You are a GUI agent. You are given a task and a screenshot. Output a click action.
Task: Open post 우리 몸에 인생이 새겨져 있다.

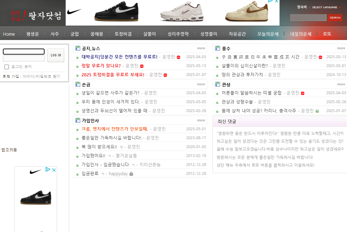111,102
